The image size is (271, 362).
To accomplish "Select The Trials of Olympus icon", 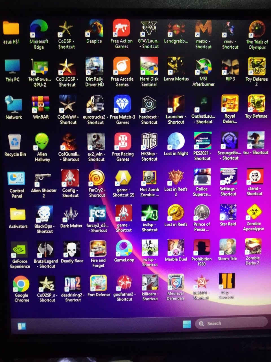I will [257, 29].
